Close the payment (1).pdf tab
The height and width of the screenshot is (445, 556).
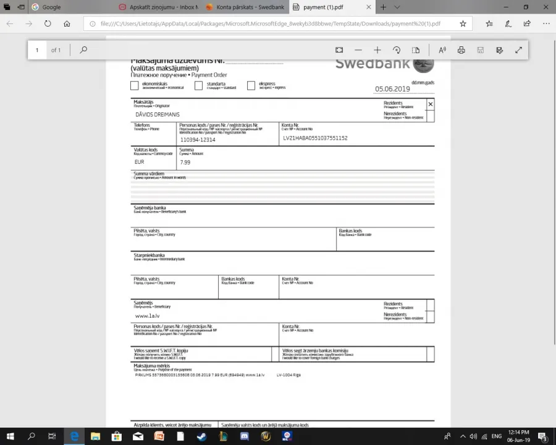point(369,7)
